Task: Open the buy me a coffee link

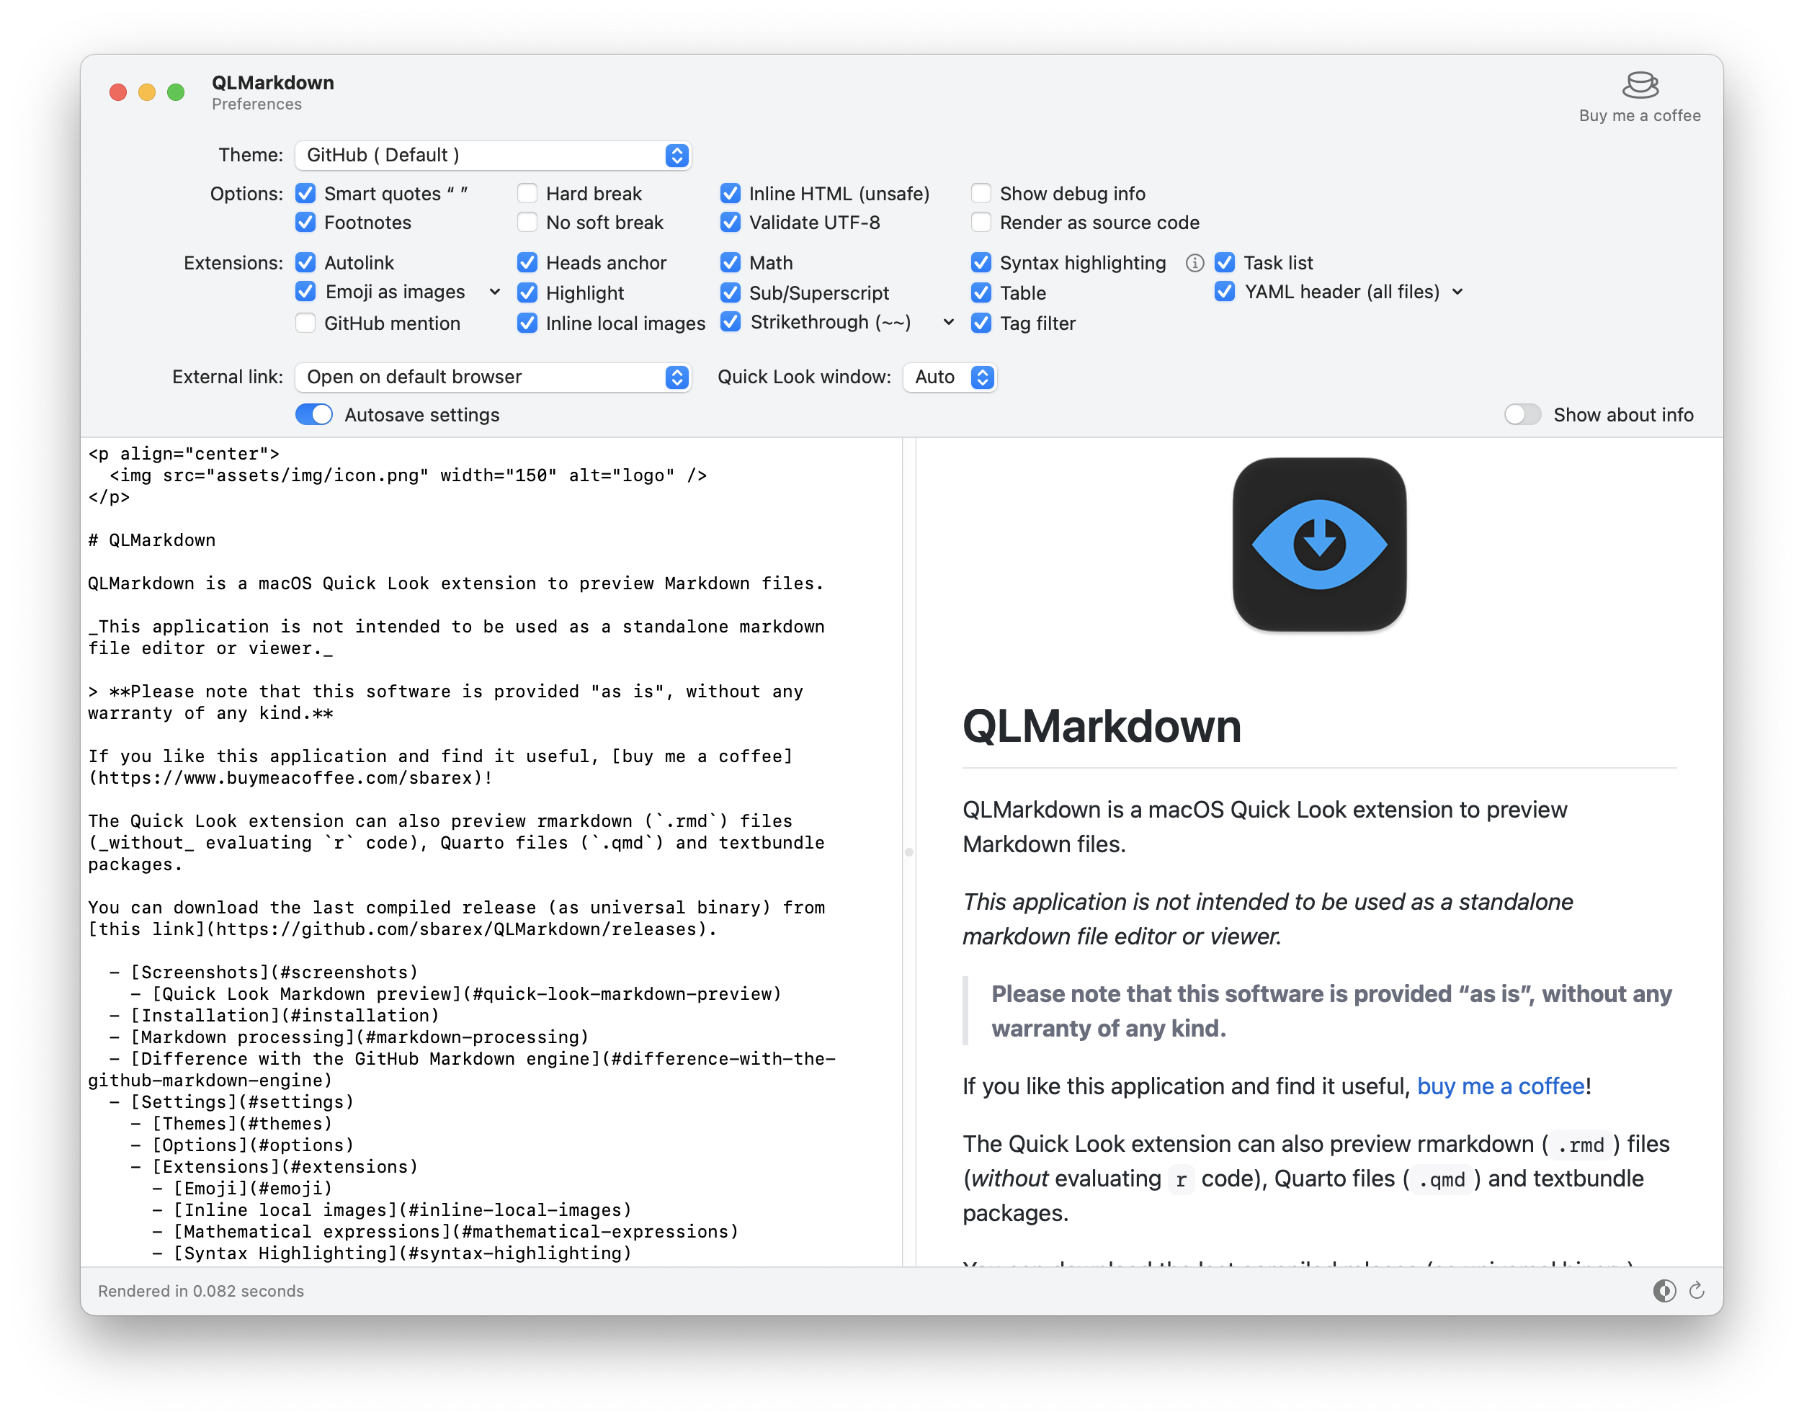Action: [x=1500, y=1086]
